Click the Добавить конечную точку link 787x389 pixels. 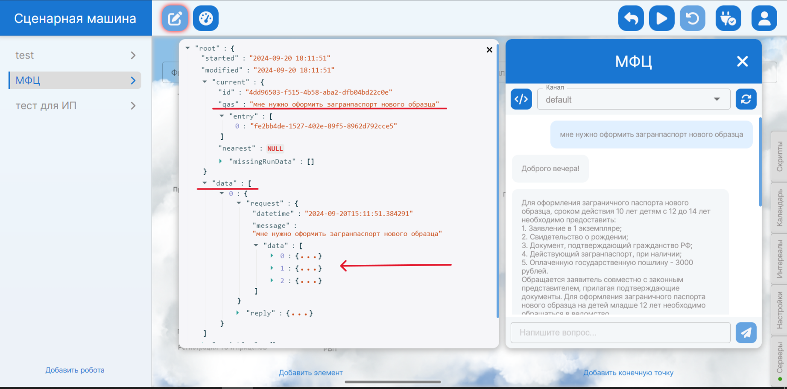[x=628, y=373]
